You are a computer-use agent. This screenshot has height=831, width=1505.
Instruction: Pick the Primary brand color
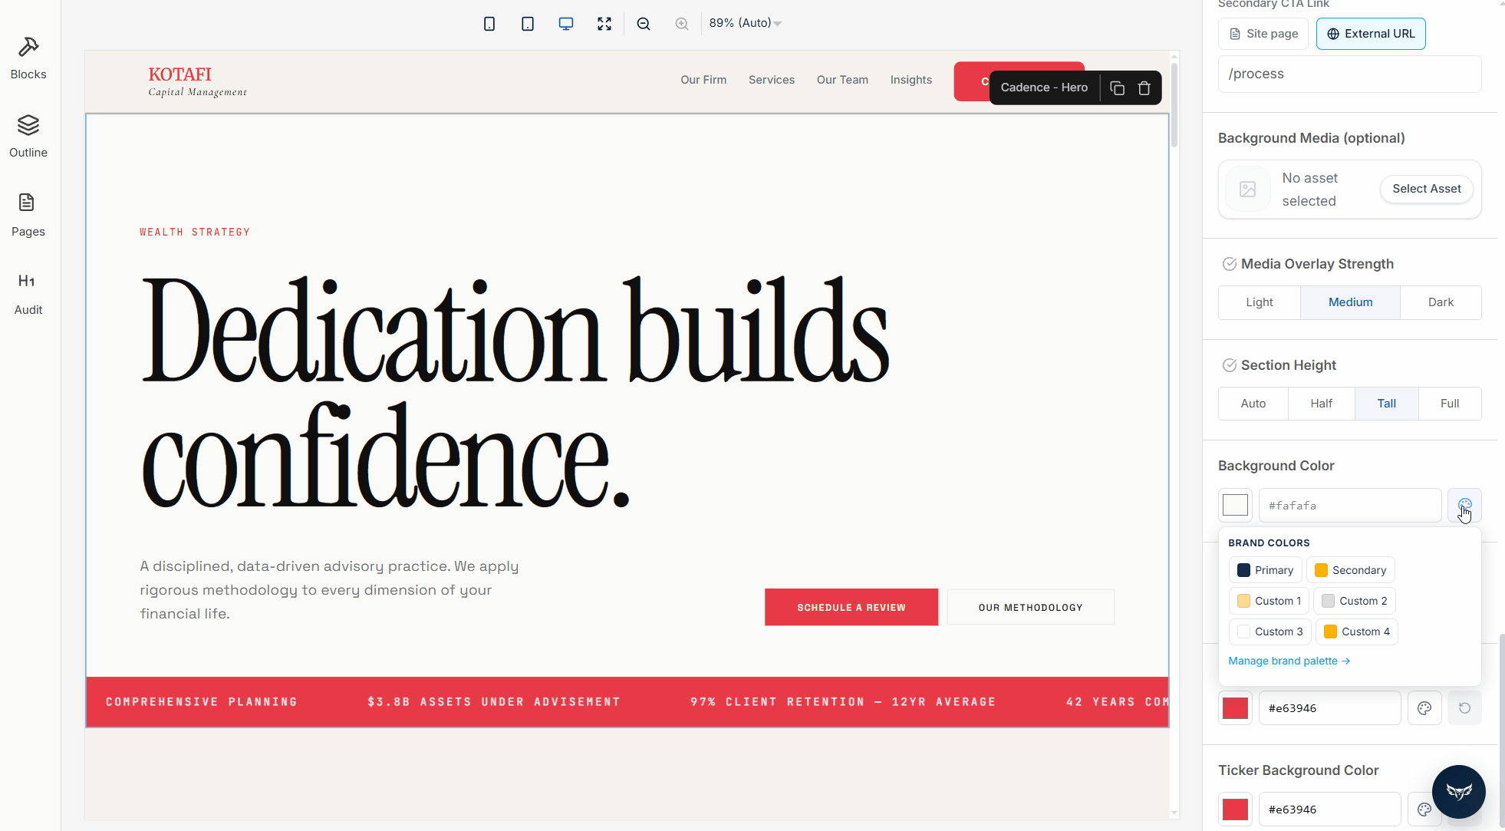pos(1266,570)
